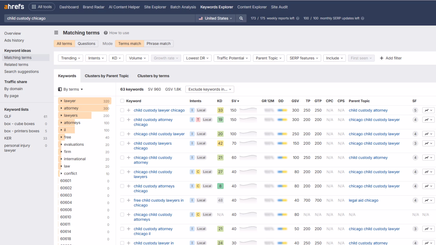Toggle the hamburger sidebar menu icon
Screen dimensions: 436x245
tap(56, 33)
